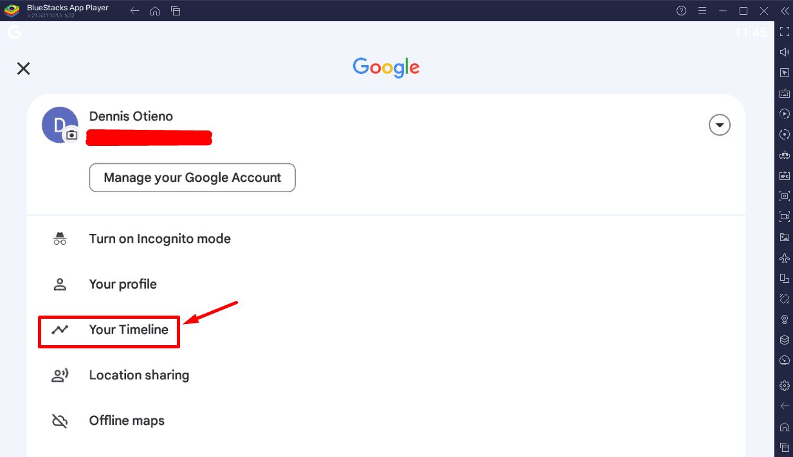This screenshot has width=793, height=457.
Task: Click the BlueStacks logo in title bar
Action: click(12, 11)
